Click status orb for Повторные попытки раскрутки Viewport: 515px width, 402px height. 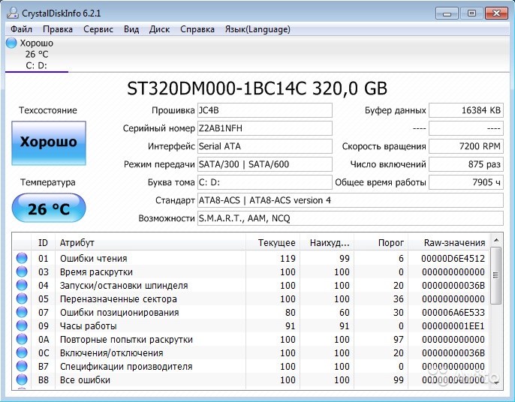click(22, 339)
